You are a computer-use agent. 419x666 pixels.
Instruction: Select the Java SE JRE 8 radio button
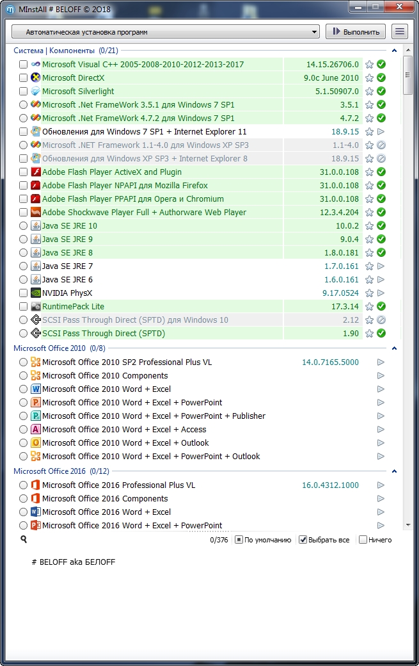click(x=23, y=253)
